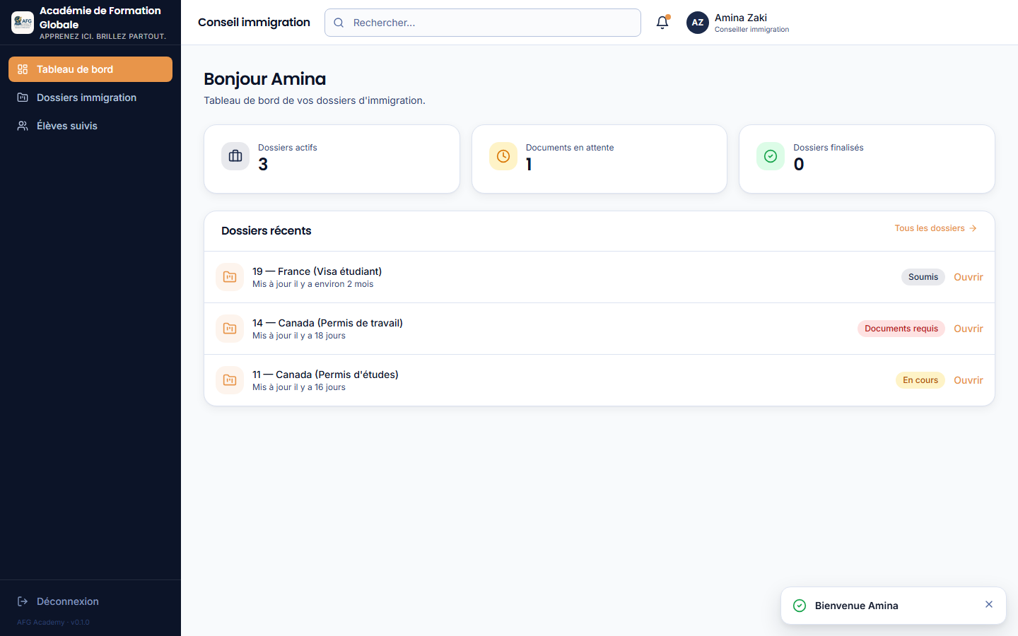The height and width of the screenshot is (636, 1018).
Task: Click Ouvrir for Canada Permis d'études
Action: click(x=968, y=380)
